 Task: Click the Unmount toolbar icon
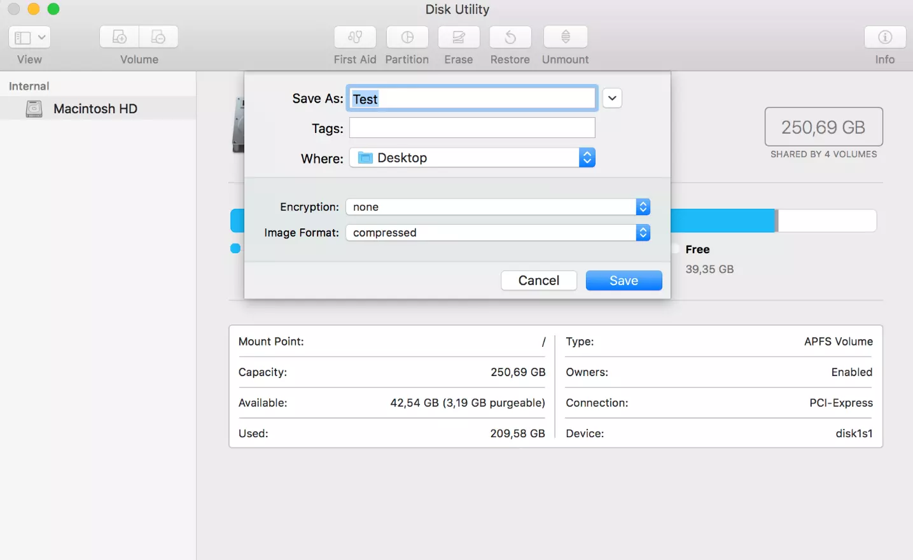coord(566,37)
